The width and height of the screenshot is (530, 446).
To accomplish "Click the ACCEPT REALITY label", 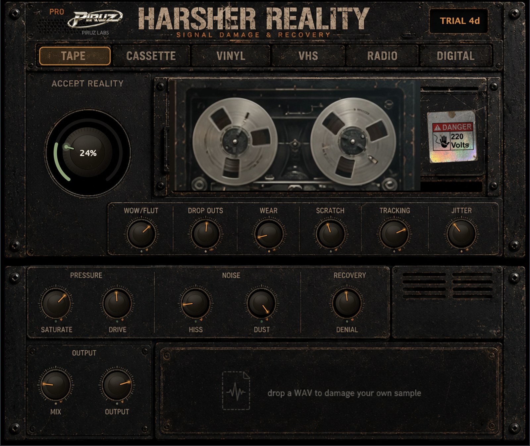I will point(87,83).
